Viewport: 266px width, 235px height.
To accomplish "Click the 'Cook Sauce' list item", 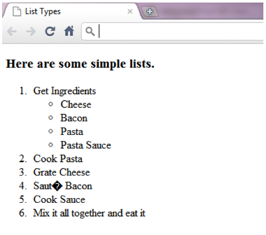I will point(60,200).
